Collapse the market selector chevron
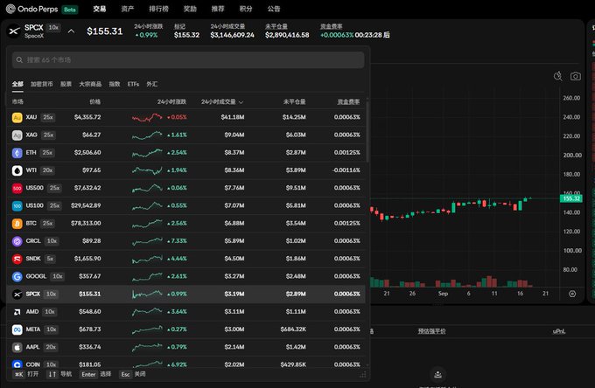 (x=71, y=31)
